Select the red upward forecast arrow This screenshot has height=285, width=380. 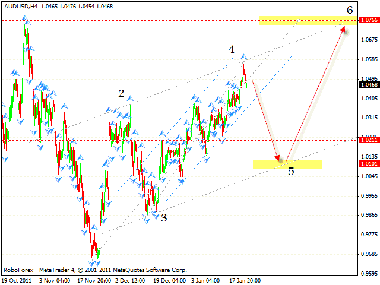pyautogui.click(x=315, y=95)
